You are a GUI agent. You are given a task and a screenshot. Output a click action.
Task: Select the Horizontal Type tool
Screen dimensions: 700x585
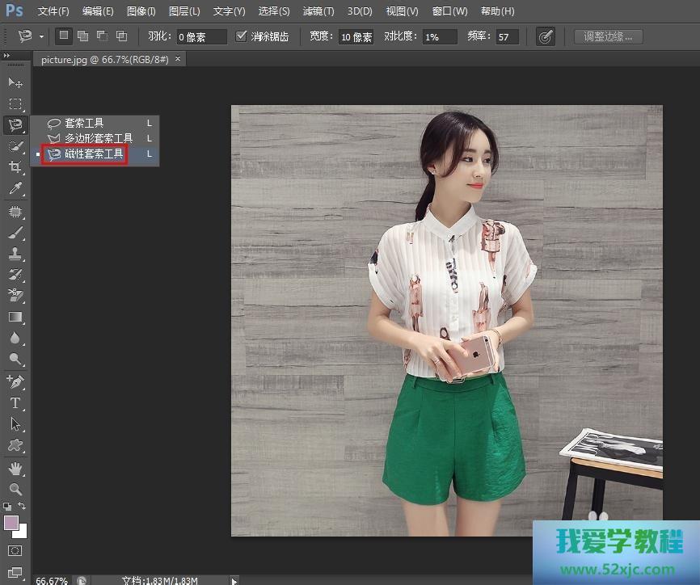(15, 402)
